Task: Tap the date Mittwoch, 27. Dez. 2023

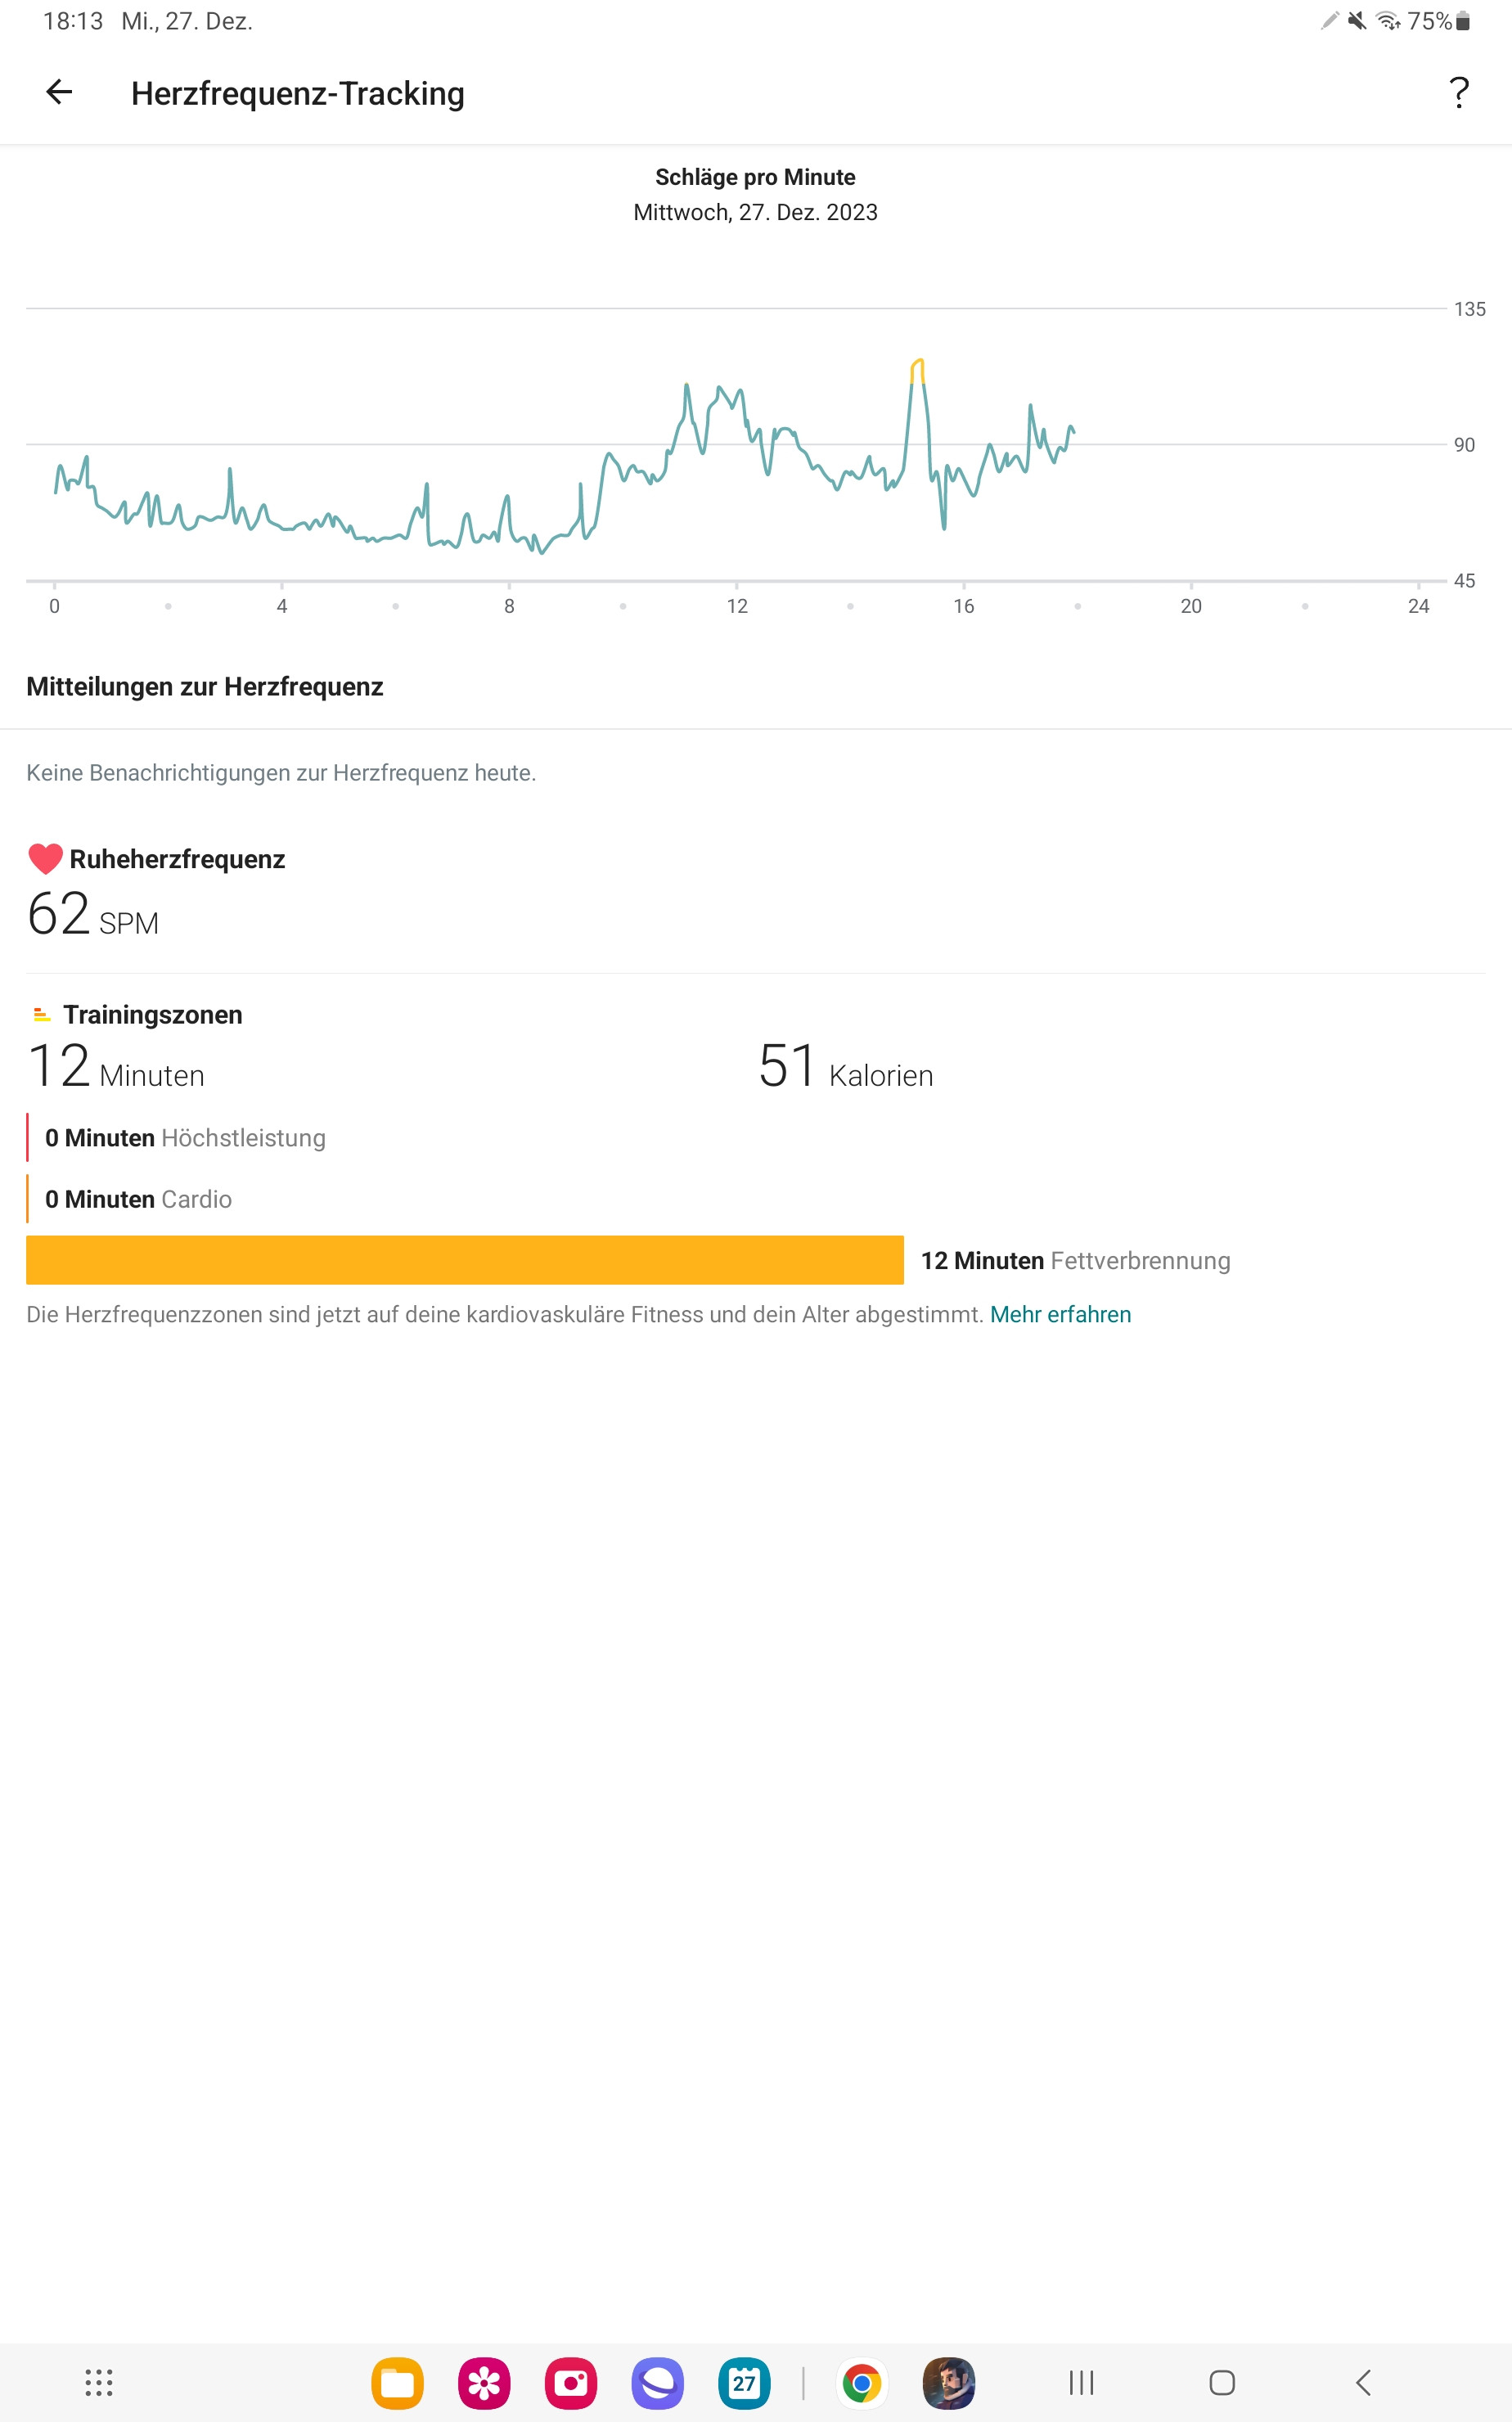Action: click(755, 212)
